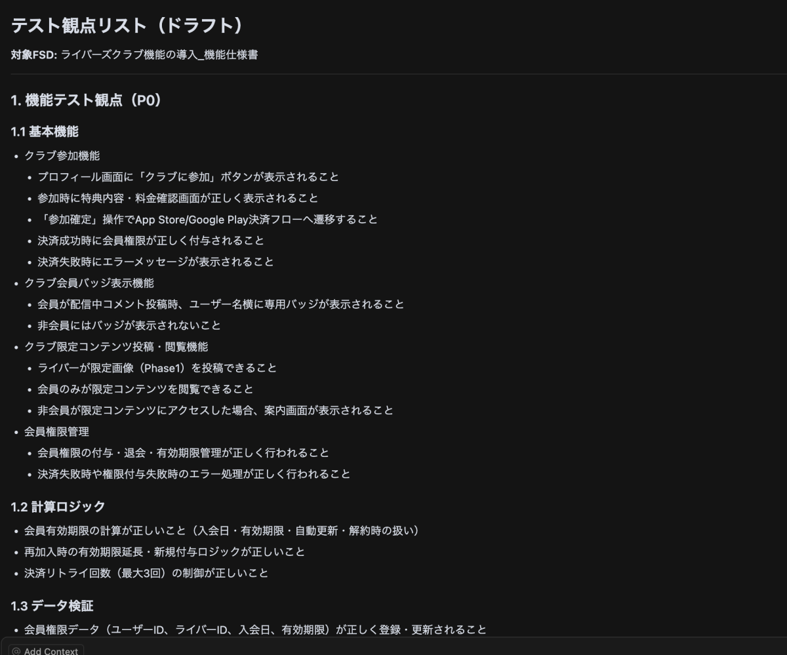Click the @ icon in Add Context
This screenshot has height=655, width=787.
coord(16,650)
